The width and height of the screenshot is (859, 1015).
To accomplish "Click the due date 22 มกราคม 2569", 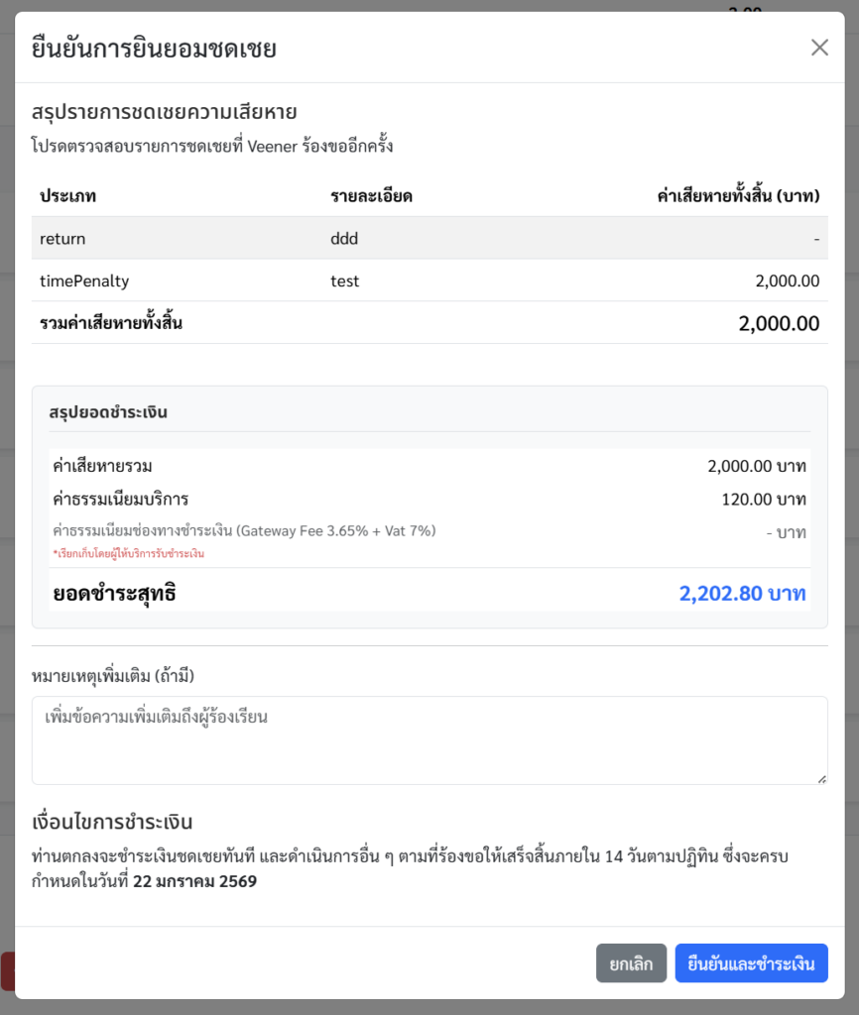I will click(194, 880).
